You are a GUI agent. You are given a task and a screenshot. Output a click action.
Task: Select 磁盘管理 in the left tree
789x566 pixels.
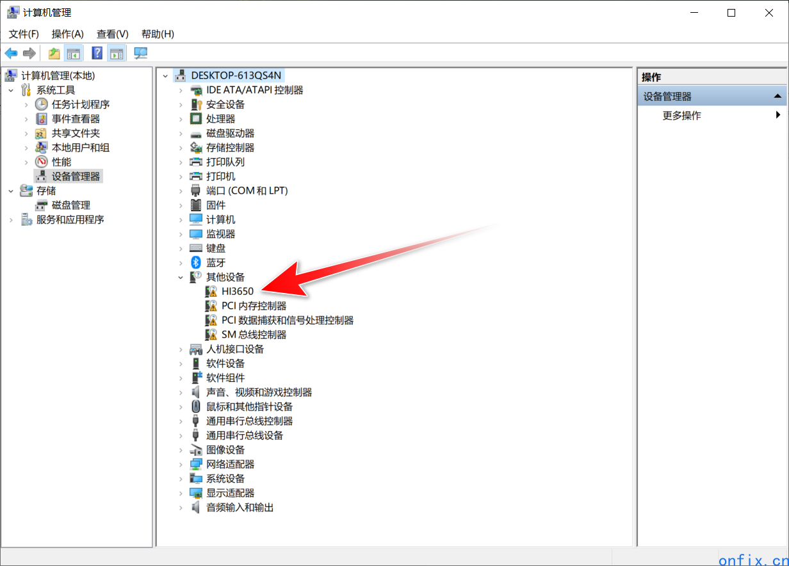pyautogui.click(x=70, y=205)
